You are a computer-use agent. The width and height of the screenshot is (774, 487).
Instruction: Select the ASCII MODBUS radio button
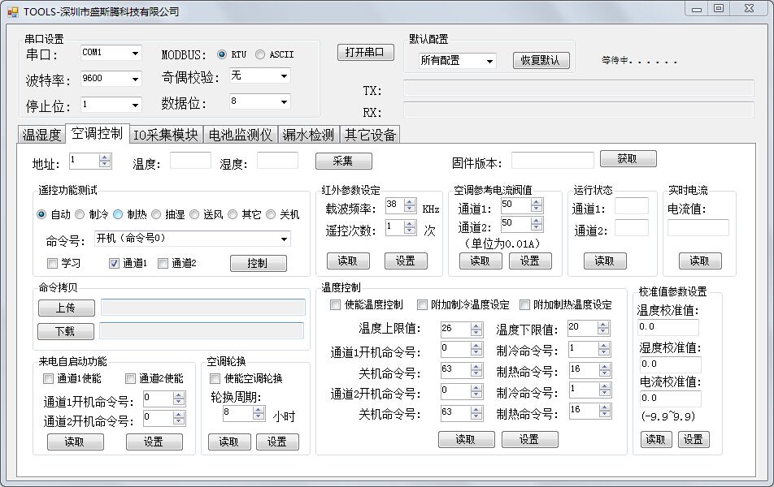(260, 54)
